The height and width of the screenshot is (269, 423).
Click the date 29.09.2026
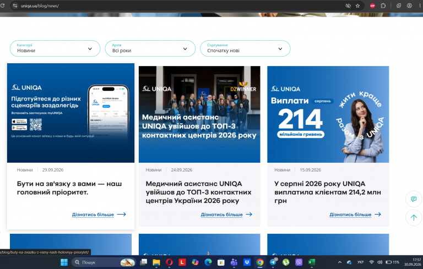(x=53, y=170)
